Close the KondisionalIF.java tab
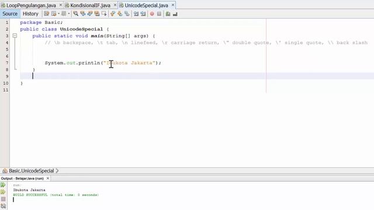Image resolution: width=374 pixels, height=210 pixels. click(115, 5)
